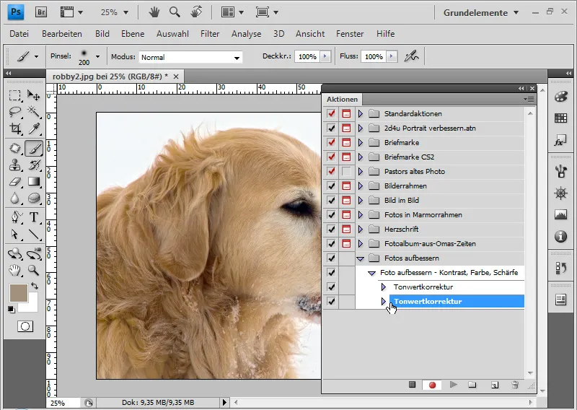Select the Rectangular Marquee tool
Image resolution: width=577 pixels, height=410 pixels.
[14, 95]
